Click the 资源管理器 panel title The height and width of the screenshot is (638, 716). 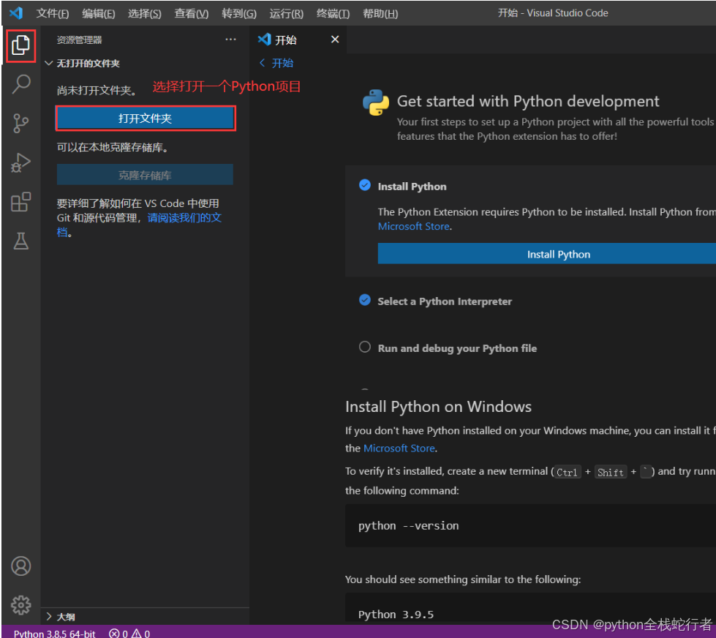(79, 40)
